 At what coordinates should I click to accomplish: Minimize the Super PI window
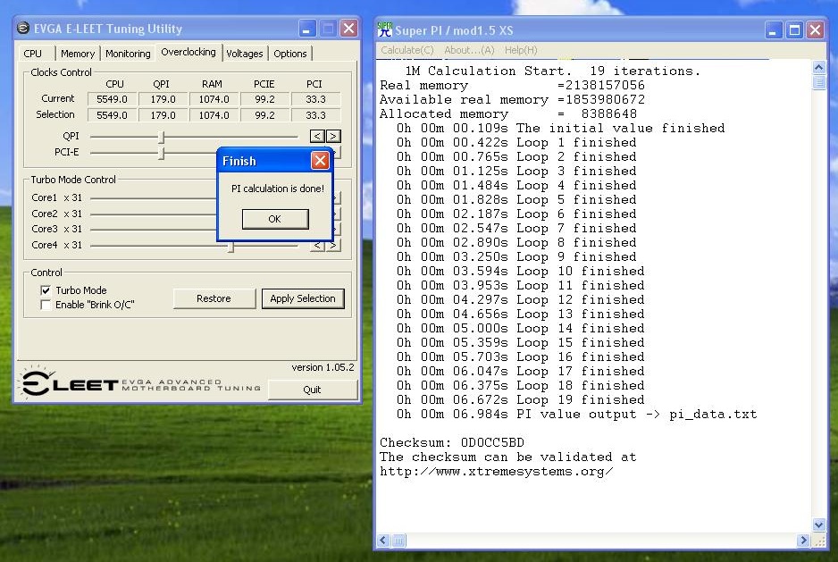774,30
